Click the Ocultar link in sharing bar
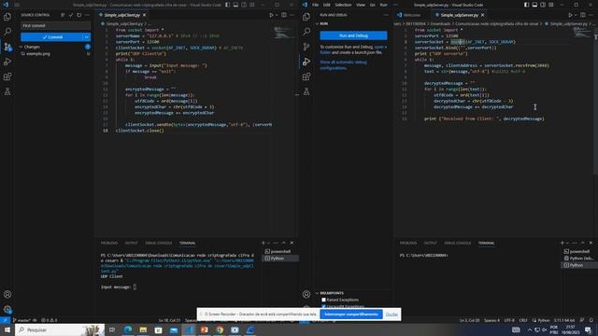The height and width of the screenshot is (336, 598). tap(392, 315)
